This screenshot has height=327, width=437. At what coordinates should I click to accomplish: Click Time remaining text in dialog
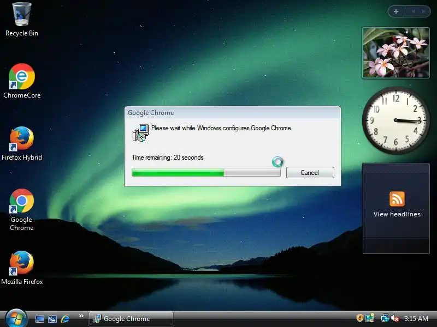pyautogui.click(x=168, y=158)
